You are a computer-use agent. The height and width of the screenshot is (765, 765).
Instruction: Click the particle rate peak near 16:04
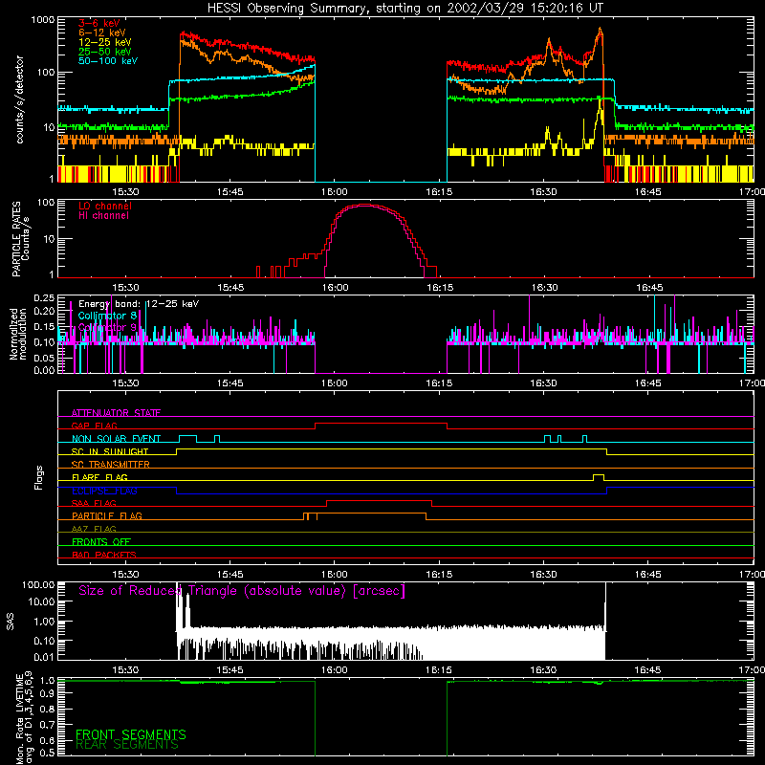[x=365, y=205]
